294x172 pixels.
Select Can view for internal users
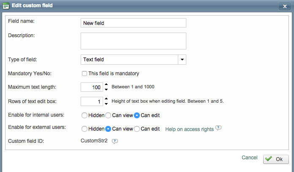pyautogui.click(x=108, y=115)
